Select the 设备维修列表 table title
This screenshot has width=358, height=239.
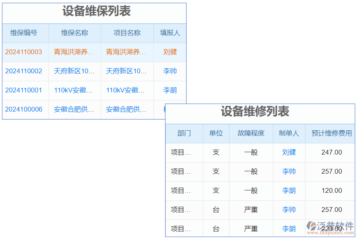coord(260,112)
